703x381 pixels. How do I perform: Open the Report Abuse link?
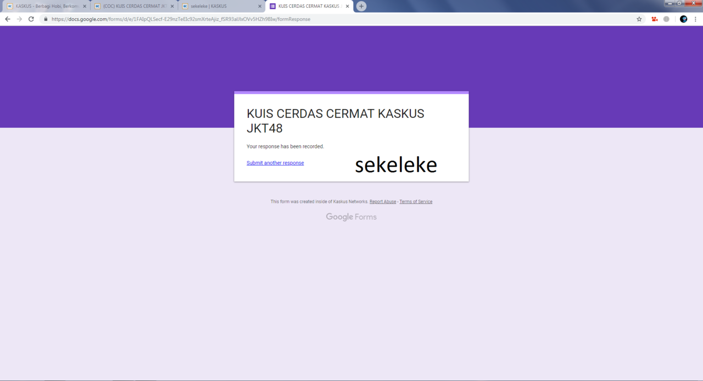click(x=383, y=201)
